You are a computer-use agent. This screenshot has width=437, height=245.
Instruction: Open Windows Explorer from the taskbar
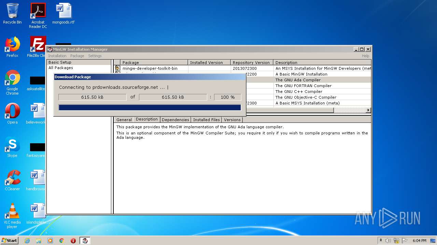coord(39,241)
